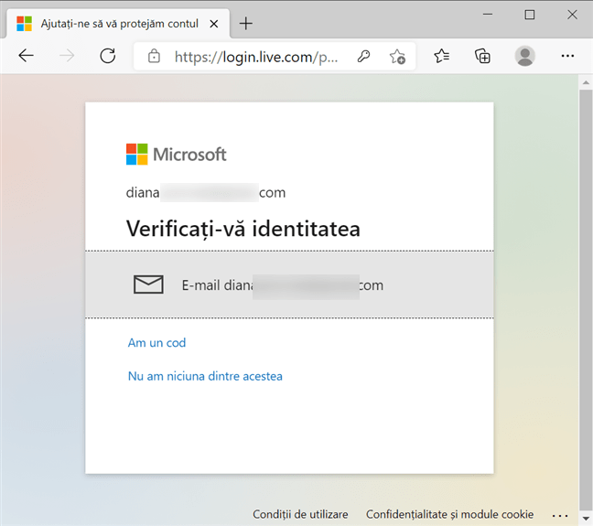The height and width of the screenshot is (526, 593).
Task: Minimize the browser window
Action: (488, 15)
